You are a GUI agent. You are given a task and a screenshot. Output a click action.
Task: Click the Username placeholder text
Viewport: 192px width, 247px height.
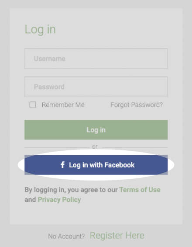(50, 59)
